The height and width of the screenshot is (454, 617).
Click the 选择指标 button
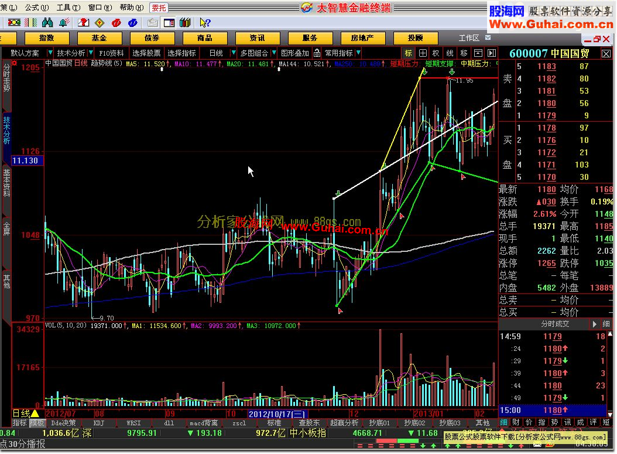[x=181, y=53]
